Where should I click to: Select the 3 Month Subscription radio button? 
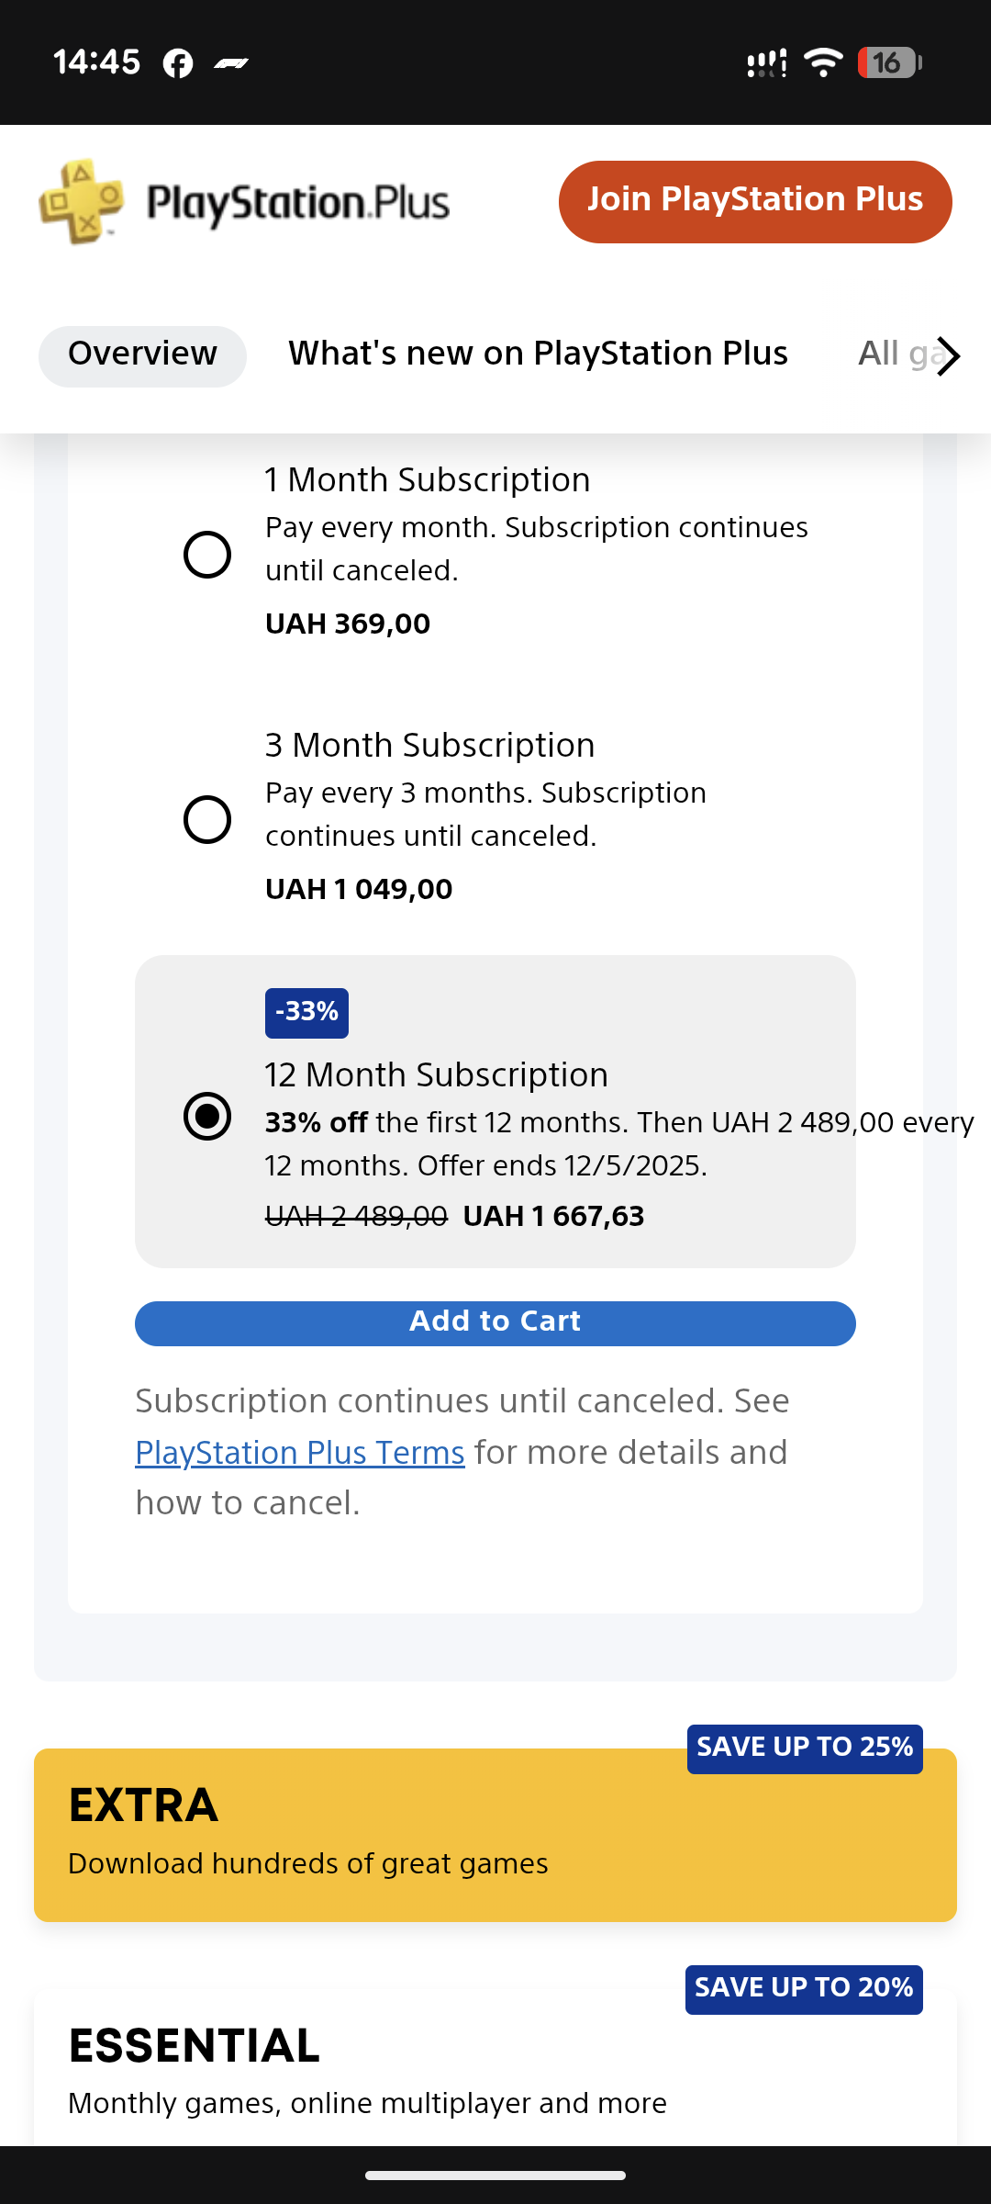tap(207, 819)
